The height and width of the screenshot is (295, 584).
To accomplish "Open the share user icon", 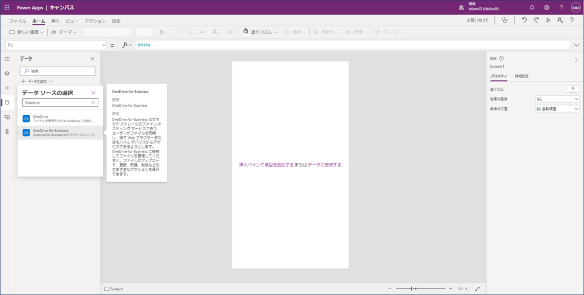I will 560,20.
